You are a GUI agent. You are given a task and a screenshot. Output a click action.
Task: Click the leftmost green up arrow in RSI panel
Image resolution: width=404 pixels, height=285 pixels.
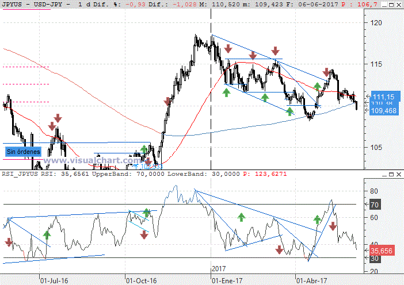(47, 236)
